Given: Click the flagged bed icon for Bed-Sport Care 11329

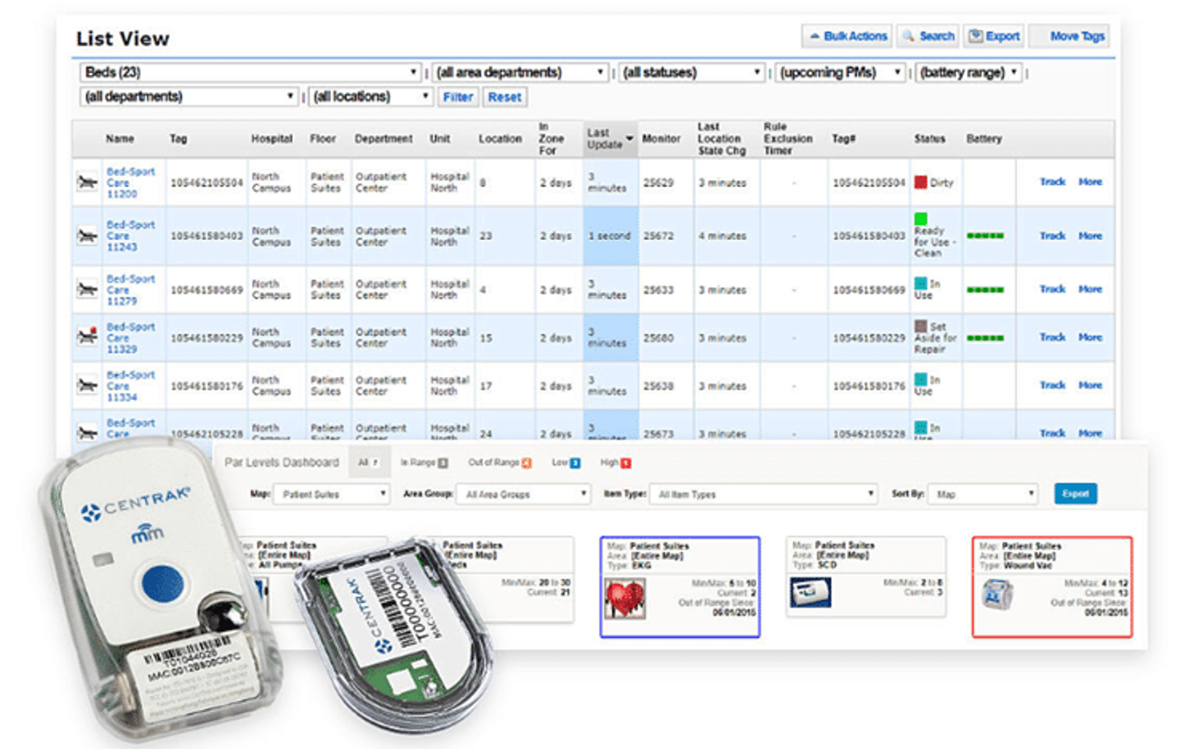Looking at the screenshot, I should click(87, 337).
